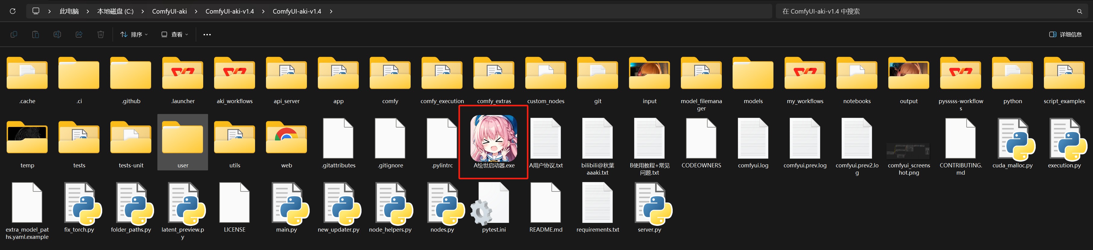Click the delete trash icon in toolbar
This screenshot has width=1093, height=250.
[101, 34]
